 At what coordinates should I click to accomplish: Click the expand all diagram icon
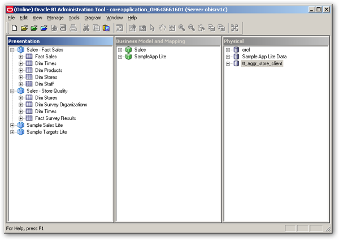point(221,28)
